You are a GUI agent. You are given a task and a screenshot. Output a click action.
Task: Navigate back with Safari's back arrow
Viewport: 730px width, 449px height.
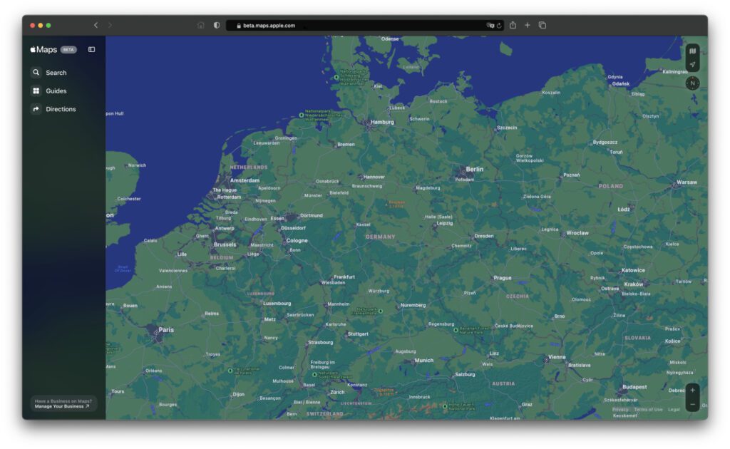pos(95,24)
